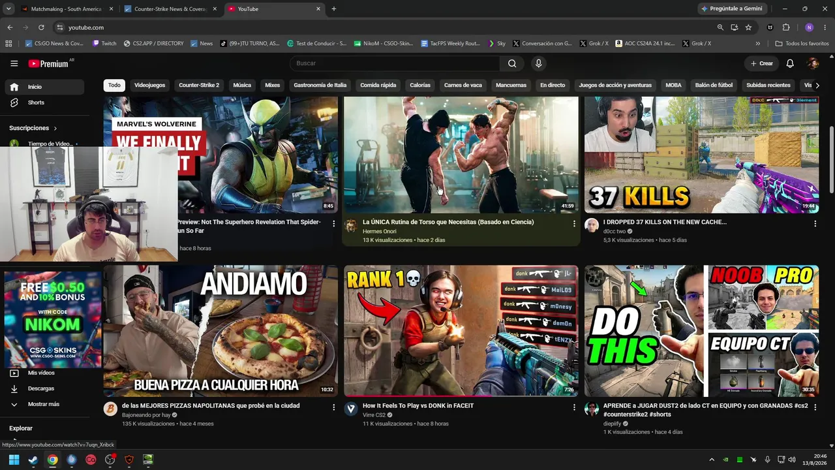835x470 pixels.
Task: Show hidden system tray icons
Action: (712, 460)
